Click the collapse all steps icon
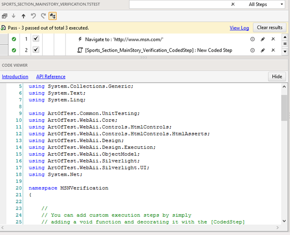Image resolution: width=290 pixels, height=235 pixels. pos(4,16)
